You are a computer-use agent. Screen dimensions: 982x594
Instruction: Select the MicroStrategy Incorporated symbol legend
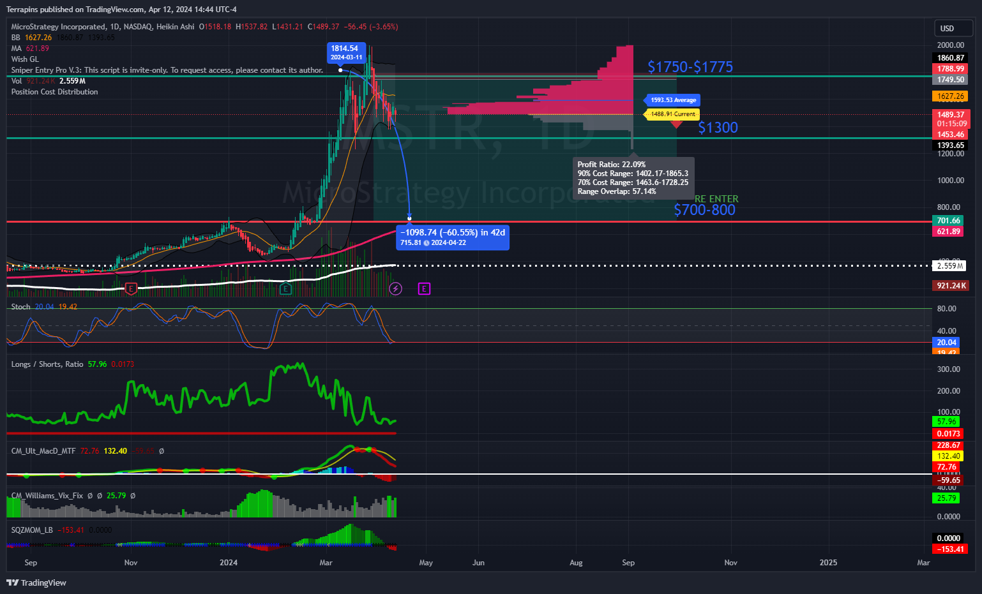[103, 27]
